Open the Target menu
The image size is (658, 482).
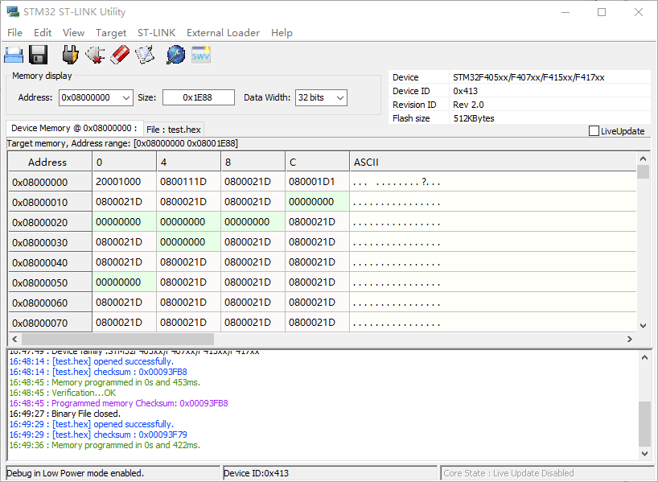[x=111, y=33]
